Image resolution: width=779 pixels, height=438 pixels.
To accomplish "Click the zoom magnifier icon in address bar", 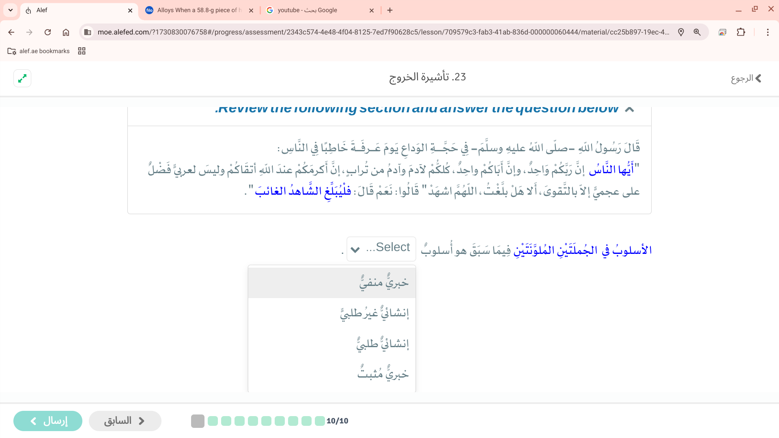I will tap(697, 32).
